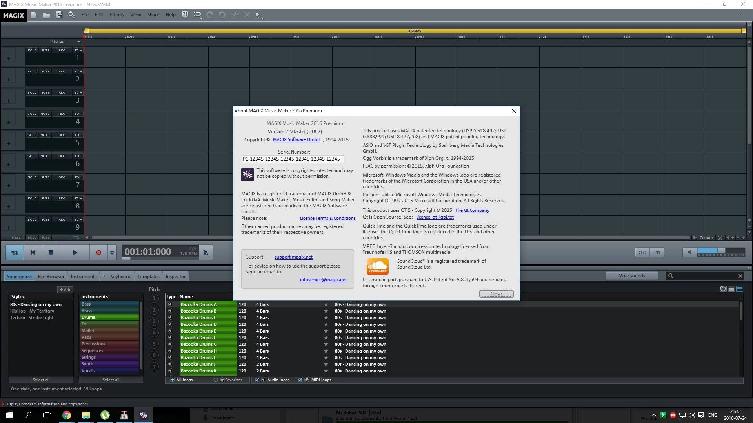753x423 pixels.
Task: Switch loop list to compact list view icon
Action: [731, 289]
